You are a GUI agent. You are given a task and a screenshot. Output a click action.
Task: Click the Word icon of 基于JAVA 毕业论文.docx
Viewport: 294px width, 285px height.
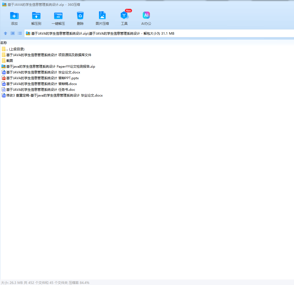tap(4, 72)
